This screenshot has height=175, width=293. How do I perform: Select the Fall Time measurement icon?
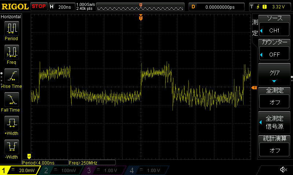[11, 99]
